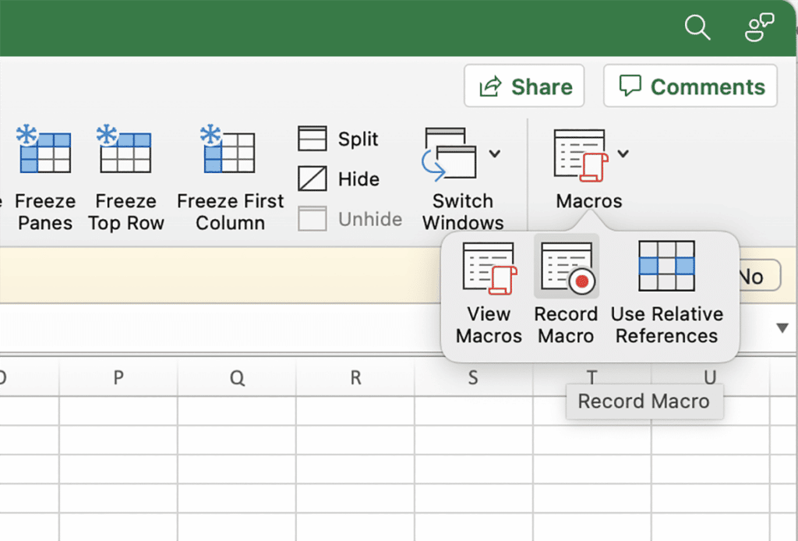Click the Search magnifier icon
The image size is (798, 541).
click(x=697, y=27)
